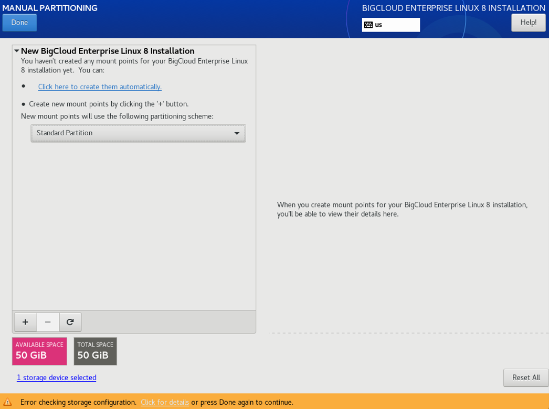This screenshot has height=409, width=549.
Task: Add a new mount point with plus button
Action: click(x=25, y=322)
